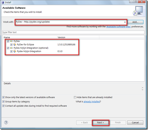
Task: Open the Work with dropdown arrow
Action: pos(125,22)
